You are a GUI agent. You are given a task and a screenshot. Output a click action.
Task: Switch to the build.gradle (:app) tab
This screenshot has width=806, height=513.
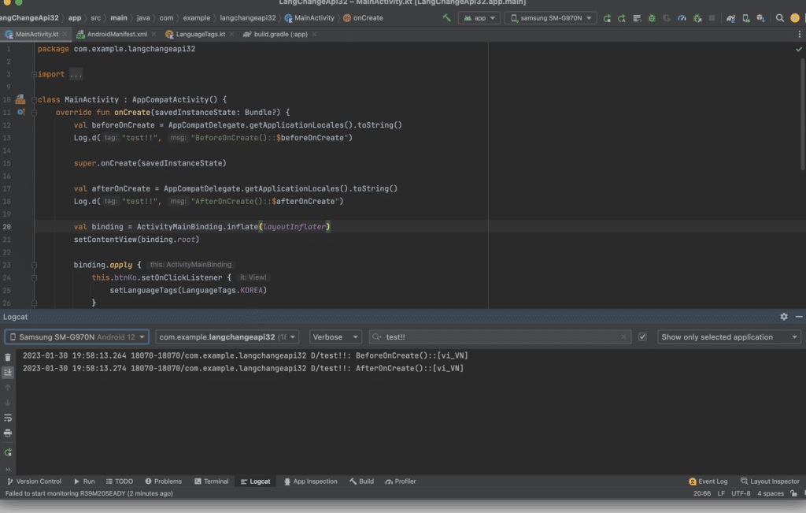pos(280,34)
